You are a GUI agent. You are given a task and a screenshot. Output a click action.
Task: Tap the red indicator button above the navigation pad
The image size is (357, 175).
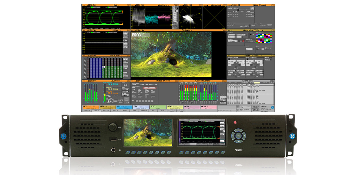click(x=235, y=122)
